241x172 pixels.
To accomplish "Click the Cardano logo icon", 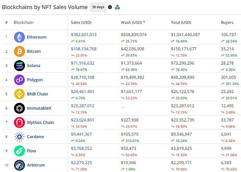I will tap(19, 137).
